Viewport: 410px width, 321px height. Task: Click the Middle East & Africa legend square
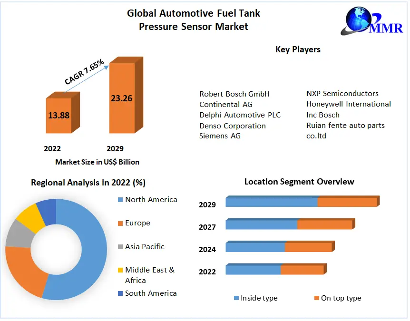click(120, 270)
